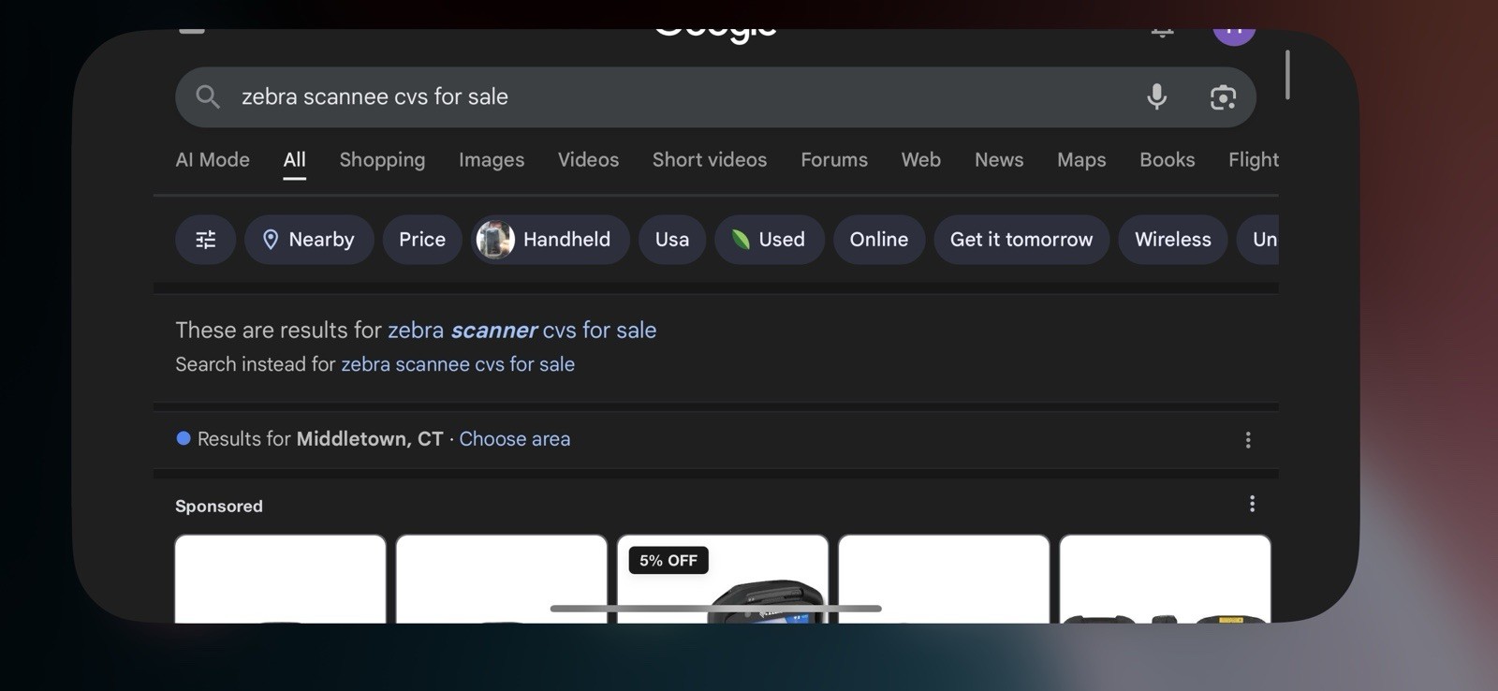The width and height of the screenshot is (1498, 691).
Task: Open the News tab
Action: pos(999,160)
